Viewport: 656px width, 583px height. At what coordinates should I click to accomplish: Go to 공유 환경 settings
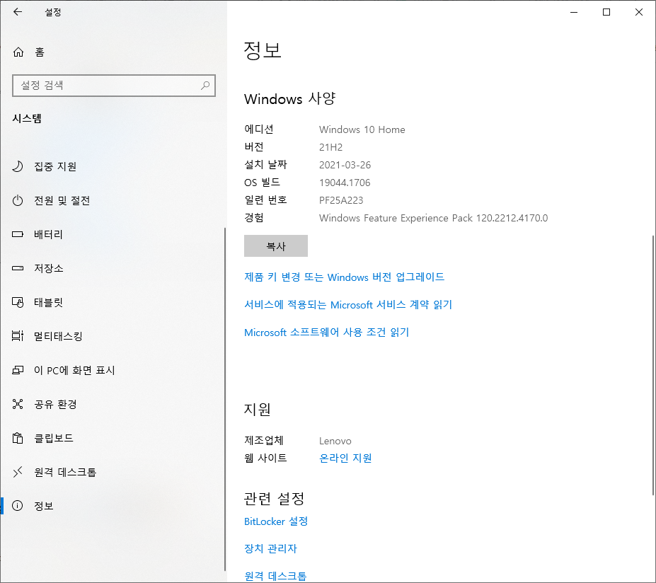[x=112, y=404]
